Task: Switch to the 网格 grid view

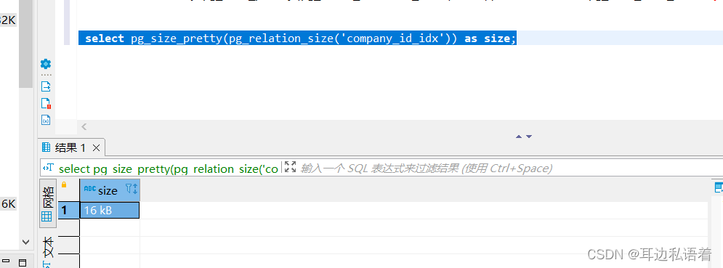Action: tap(48, 203)
